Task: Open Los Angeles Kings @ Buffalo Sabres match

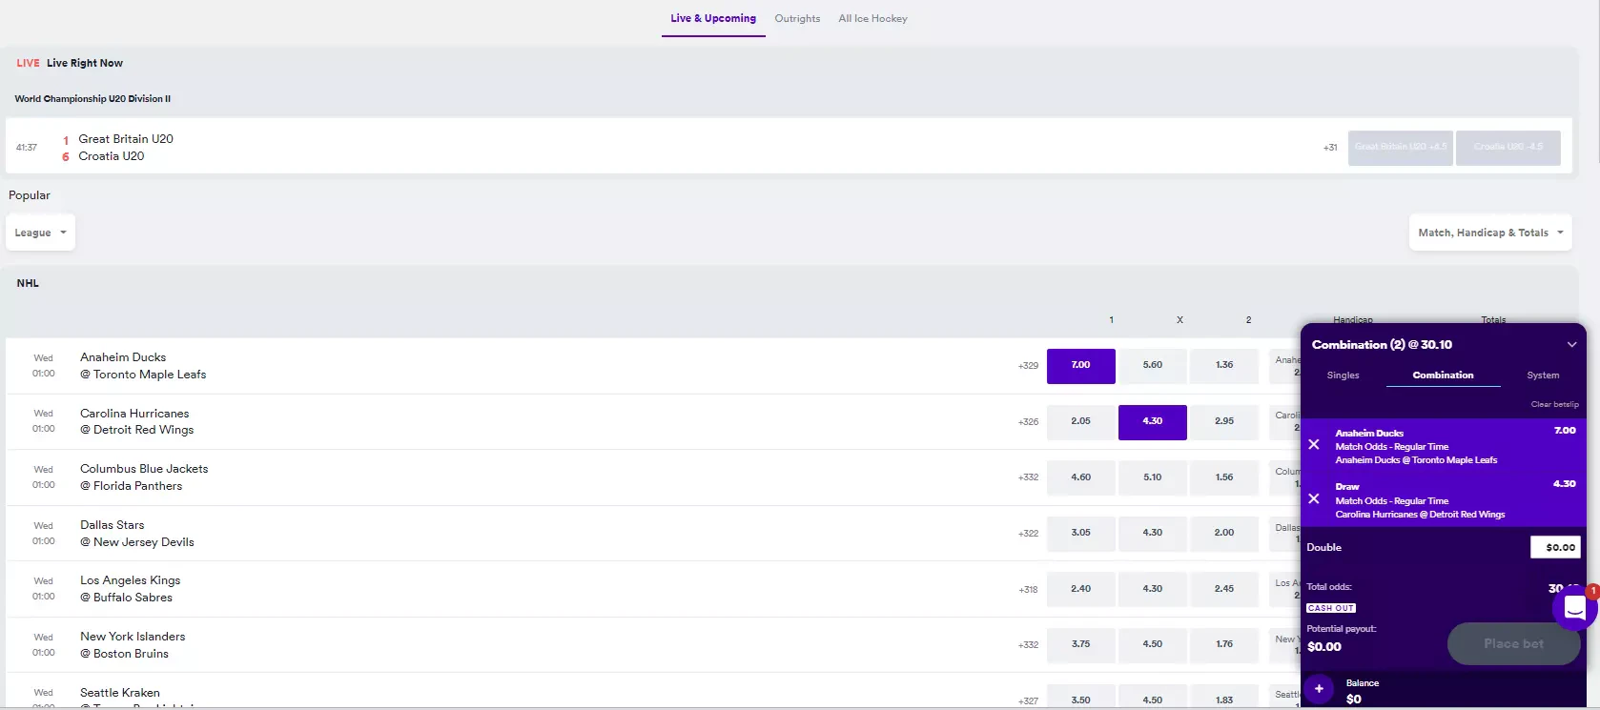Action: (130, 589)
